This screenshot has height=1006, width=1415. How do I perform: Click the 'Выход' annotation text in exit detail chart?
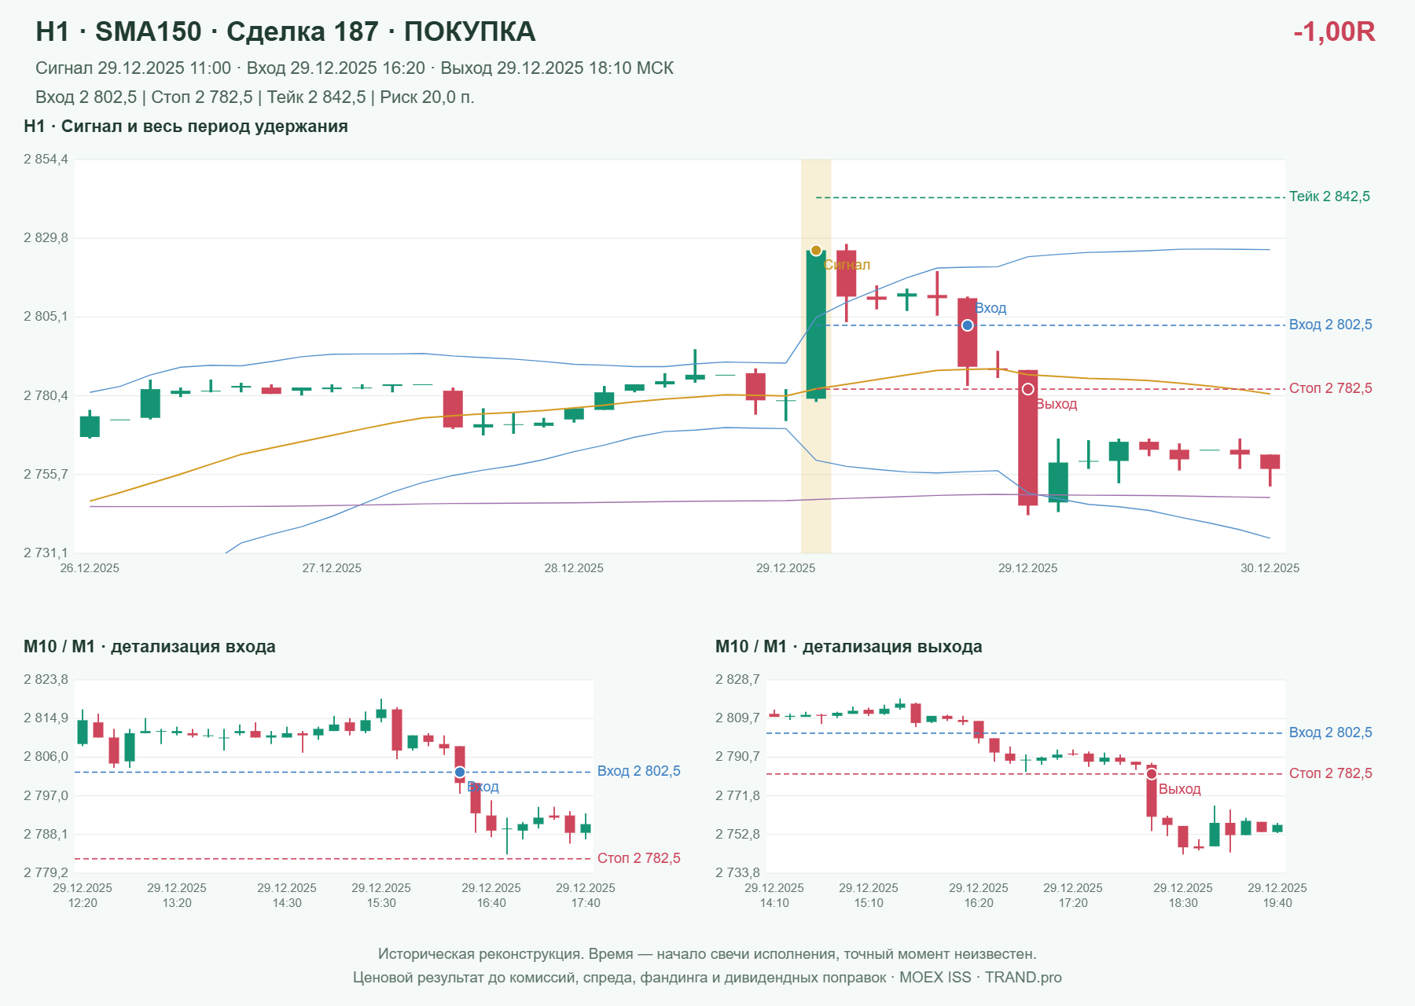[1179, 789]
